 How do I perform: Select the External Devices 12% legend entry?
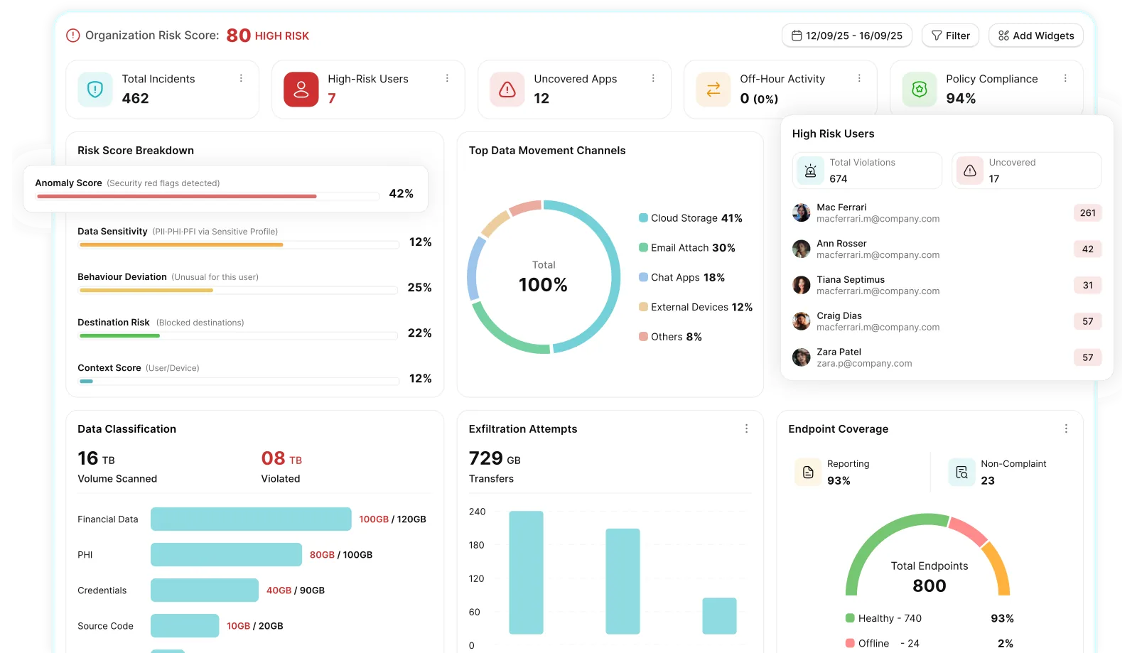point(696,307)
